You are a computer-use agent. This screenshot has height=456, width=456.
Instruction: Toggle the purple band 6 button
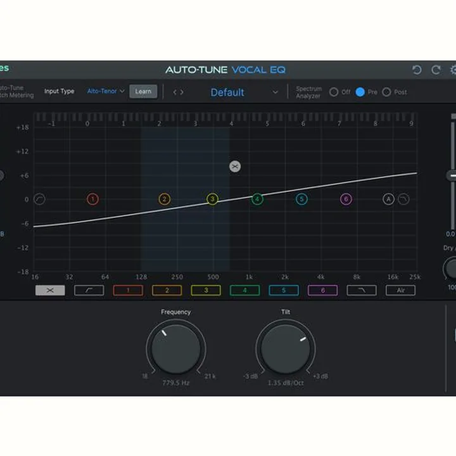click(x=323, y=290)
